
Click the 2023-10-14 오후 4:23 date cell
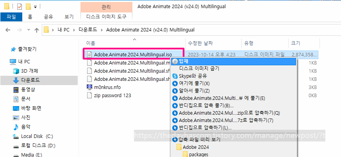pos(211,55)
